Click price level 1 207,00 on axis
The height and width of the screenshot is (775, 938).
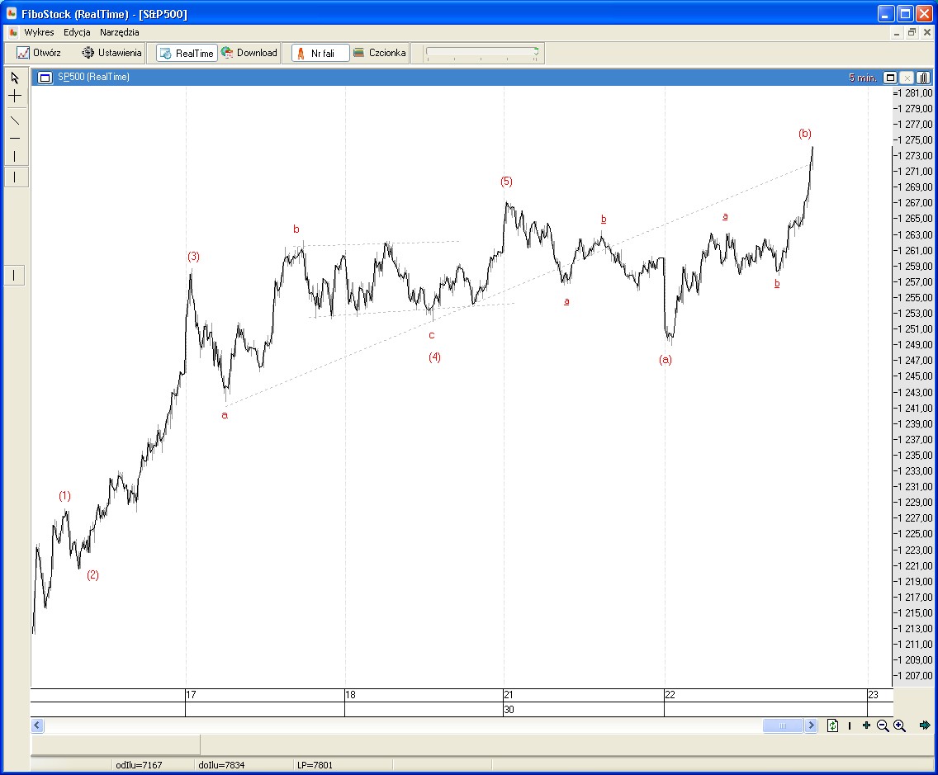915,676
